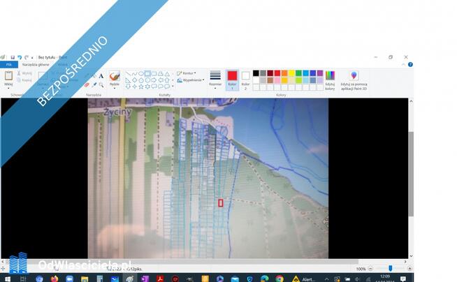
Task: Open the Plik file menu tab
Action: click(x=9, y=65)
